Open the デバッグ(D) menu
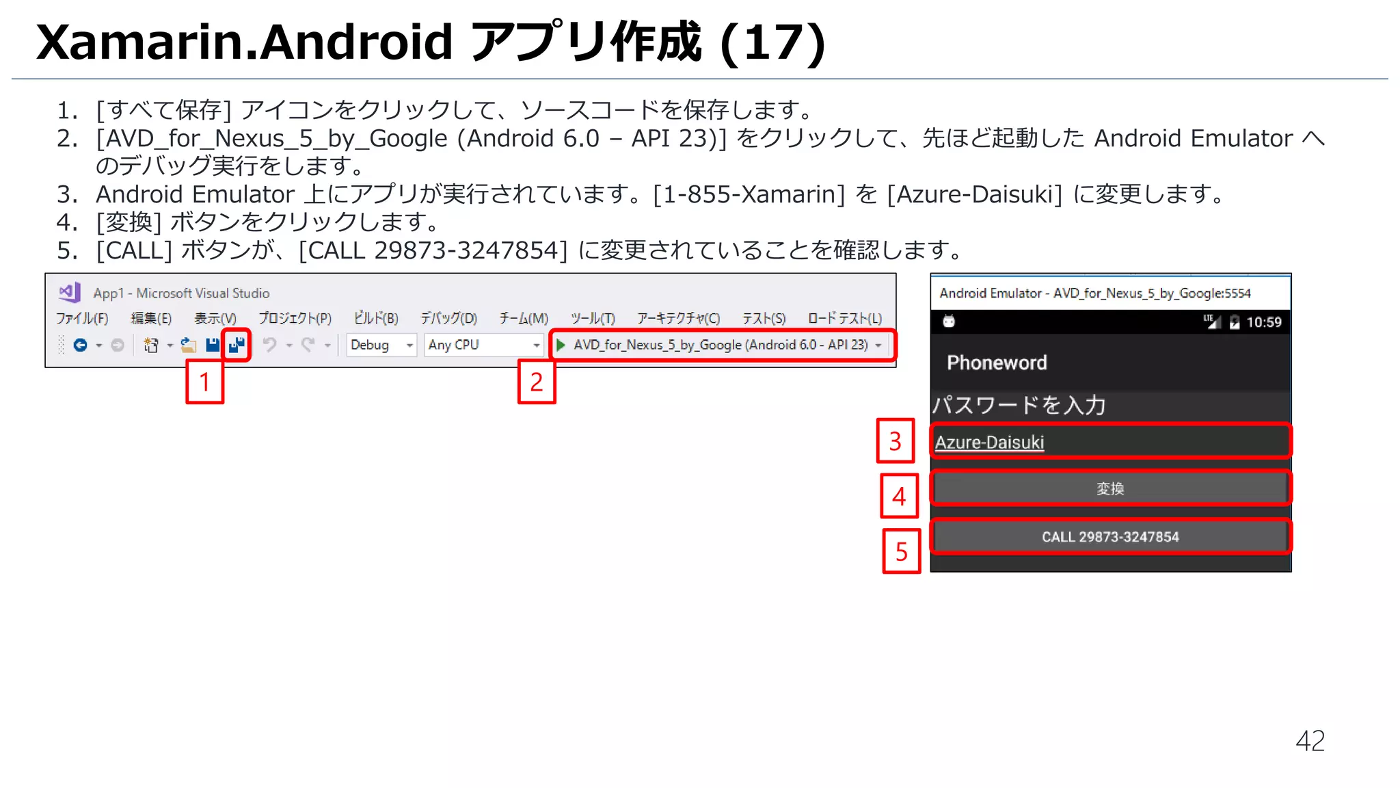The width and height of the screenshot is (1400, 788). 448,318
